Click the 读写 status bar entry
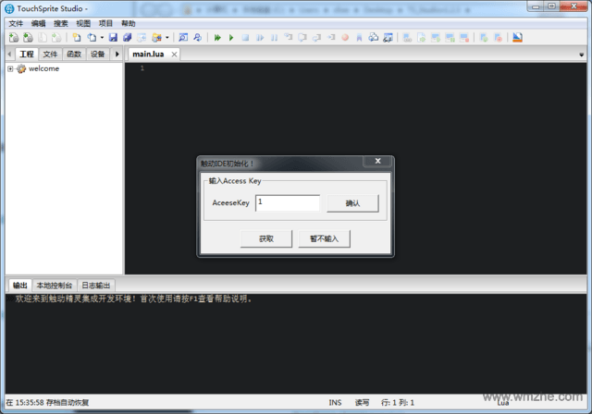592x414 pixels. pos(362,403)
